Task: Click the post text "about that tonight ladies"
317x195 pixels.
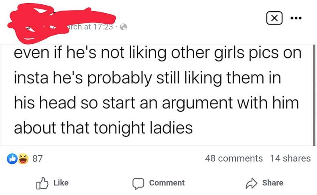Action: [104, 128]
